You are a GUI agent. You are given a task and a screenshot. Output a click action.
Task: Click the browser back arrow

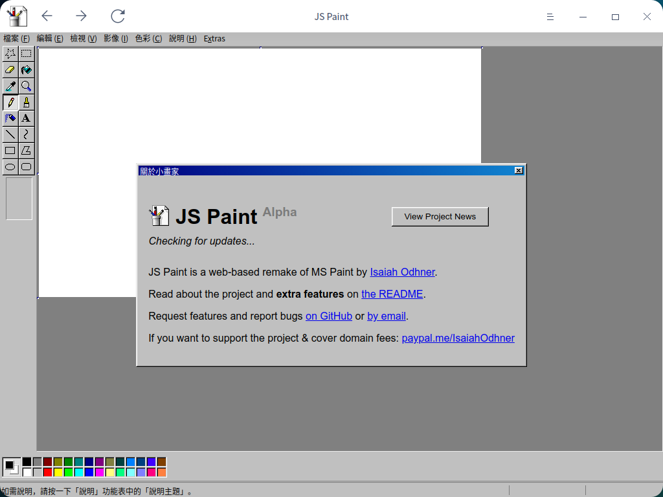point(47,16)
